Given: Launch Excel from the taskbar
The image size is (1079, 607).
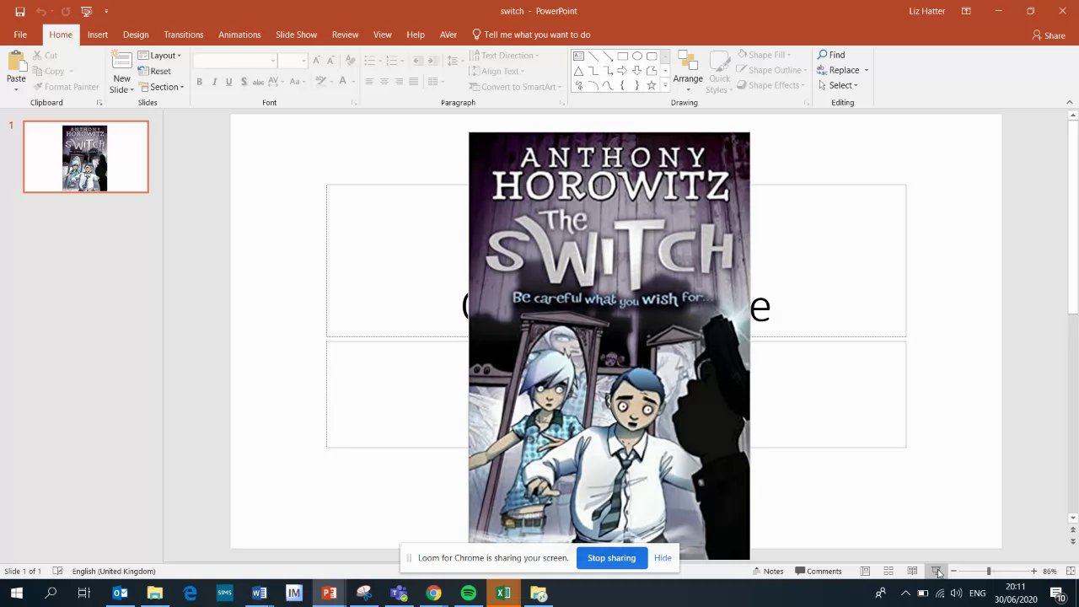Looking at the screenshot, I should tap(503, 593).
